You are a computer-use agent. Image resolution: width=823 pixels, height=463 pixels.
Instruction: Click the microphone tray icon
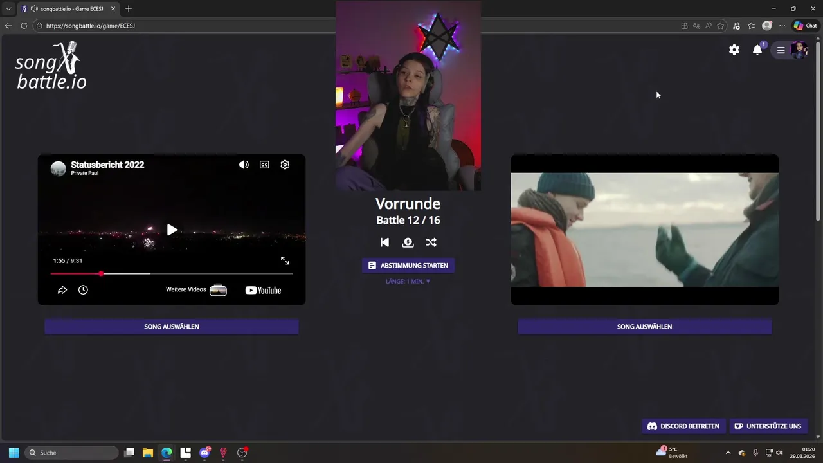755,453
